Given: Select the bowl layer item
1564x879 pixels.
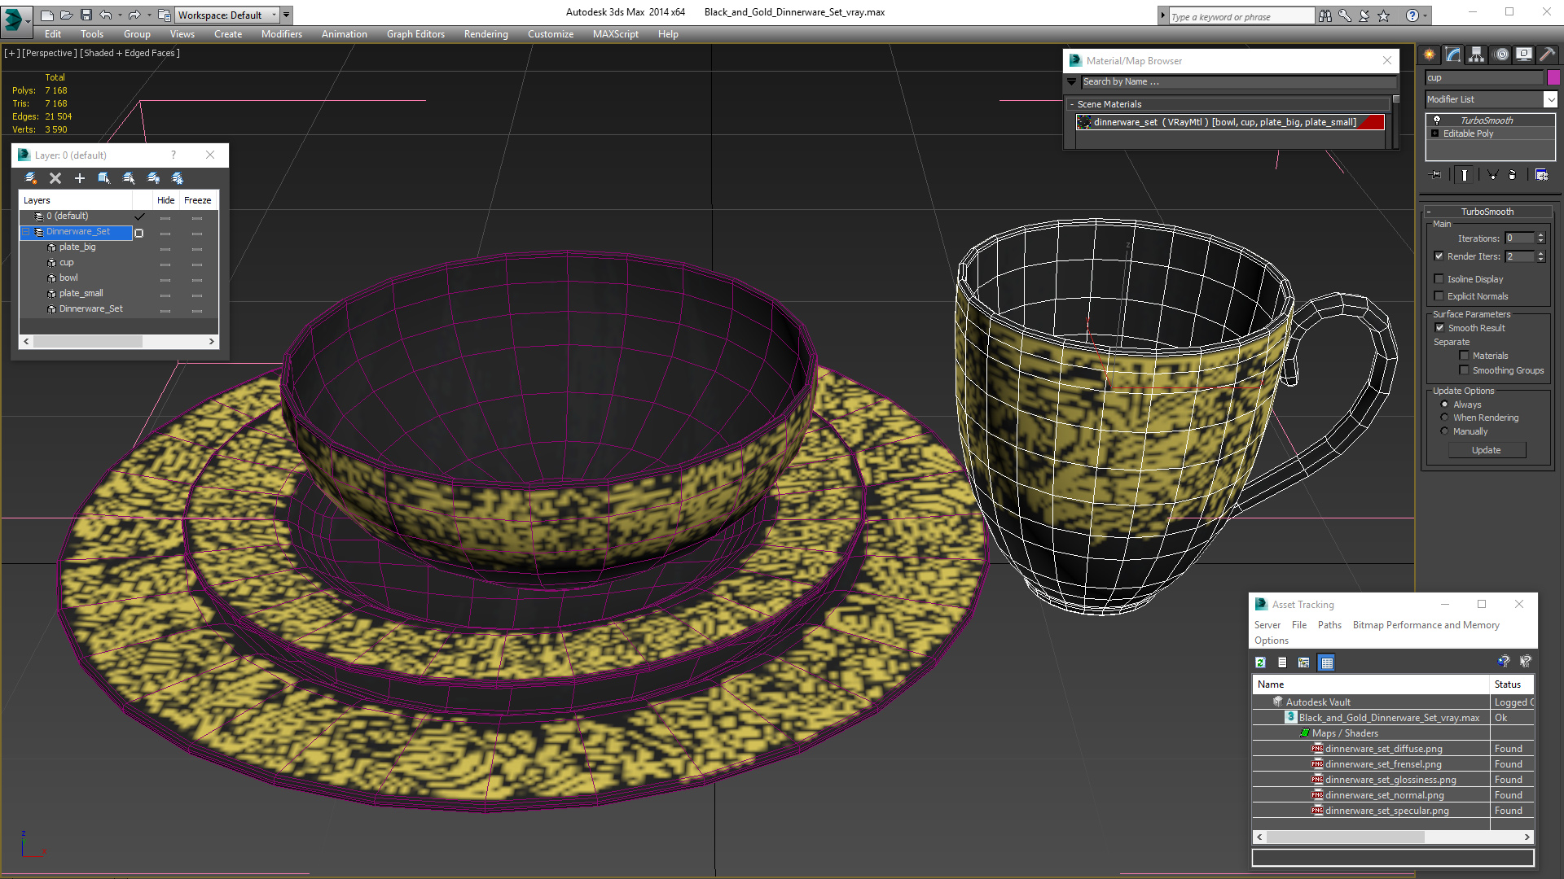Looking at the screenshot, I should click(68, 278).
